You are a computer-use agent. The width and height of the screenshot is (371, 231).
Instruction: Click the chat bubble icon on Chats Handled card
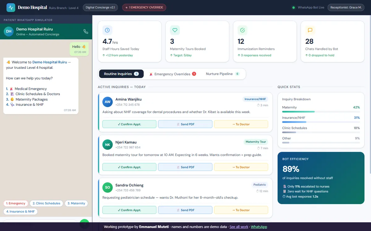(310, 30)
